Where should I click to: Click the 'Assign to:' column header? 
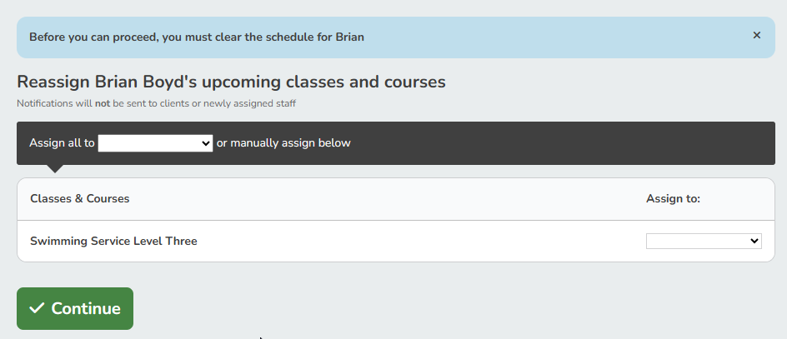(x=673, y=199)
